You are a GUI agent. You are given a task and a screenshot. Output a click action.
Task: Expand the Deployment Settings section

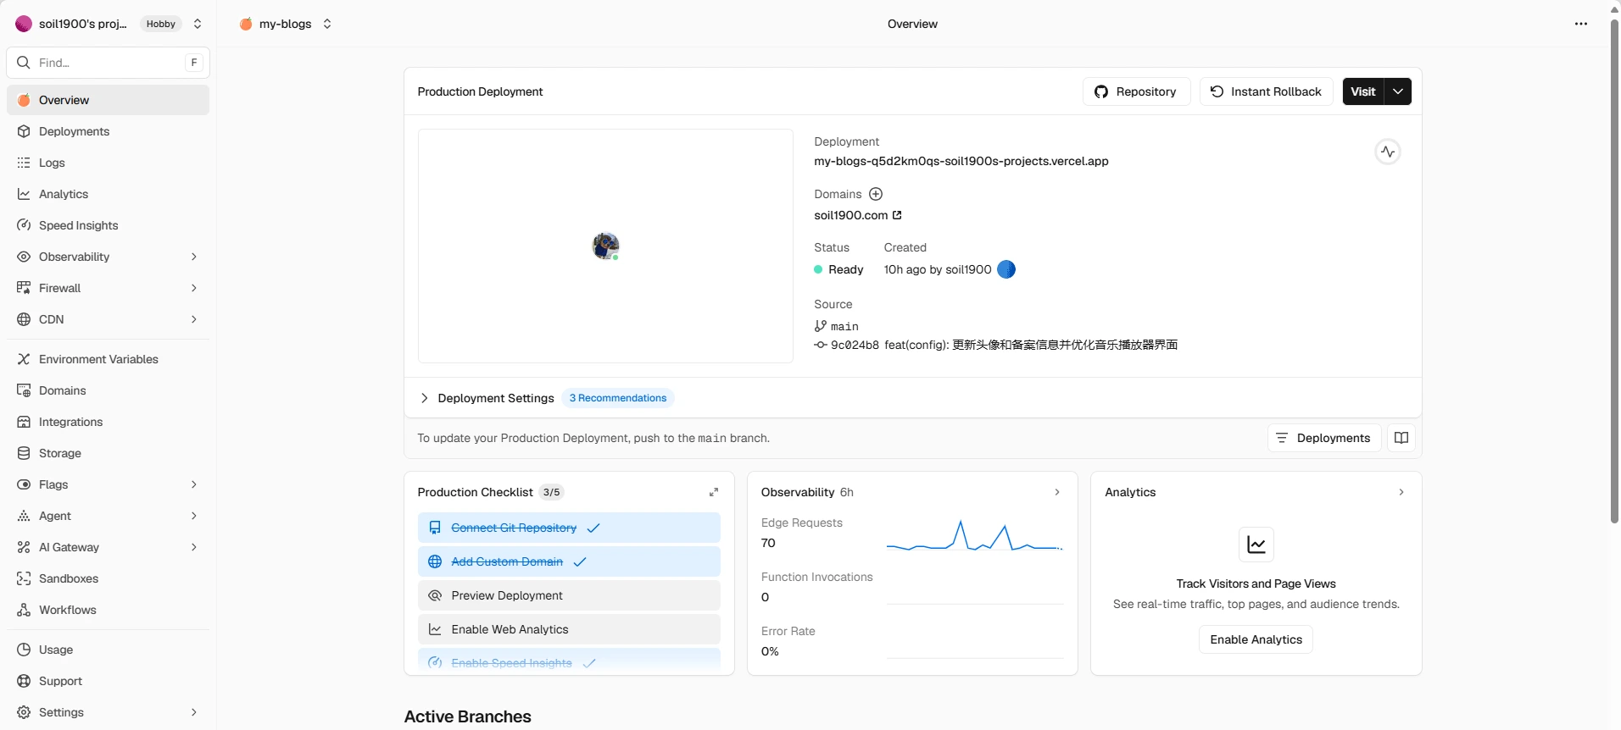pyautogui.click(x=425, y=398)
